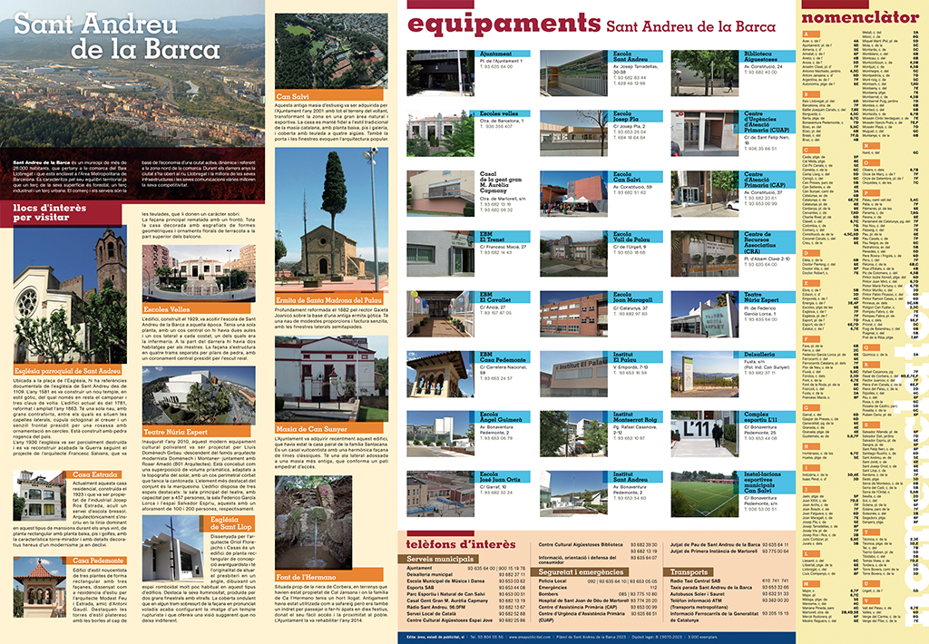The height and width of the screenshot is (644, 929).
Task: Open the Escola Àngel Guimerà thumbnail
Action: (x=440, y=434)
